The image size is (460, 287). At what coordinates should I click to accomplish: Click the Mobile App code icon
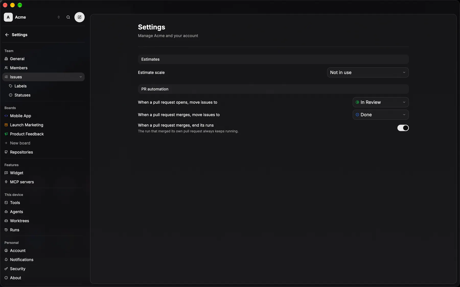click(x=6, y=116)
